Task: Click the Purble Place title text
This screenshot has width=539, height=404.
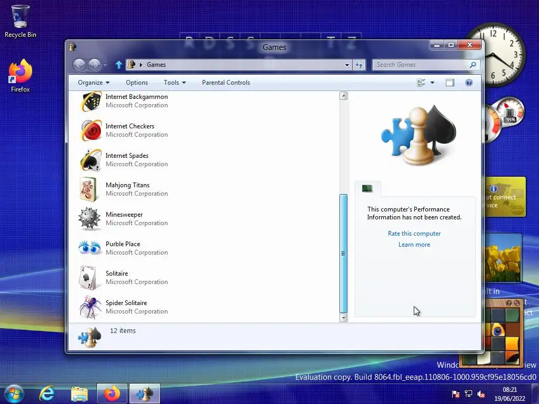Action: 123,244
